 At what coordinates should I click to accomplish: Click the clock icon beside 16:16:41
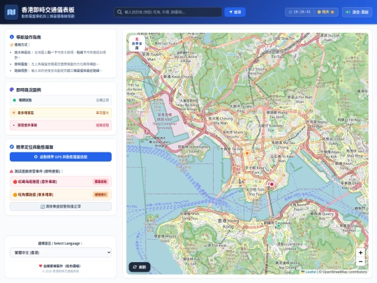pos(290,12)
